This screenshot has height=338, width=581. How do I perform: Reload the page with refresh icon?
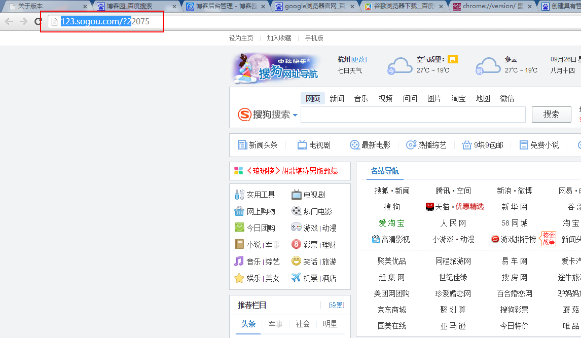[38, 21]
